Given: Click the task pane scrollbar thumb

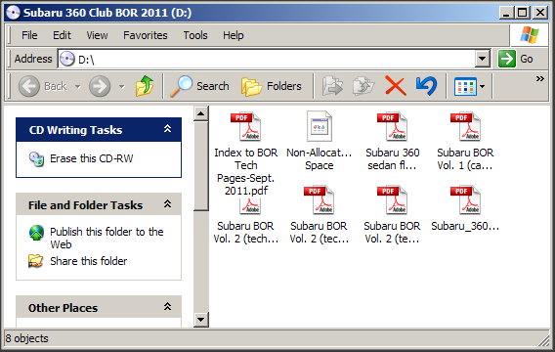Looking at the screenshot, I should 200,165.
